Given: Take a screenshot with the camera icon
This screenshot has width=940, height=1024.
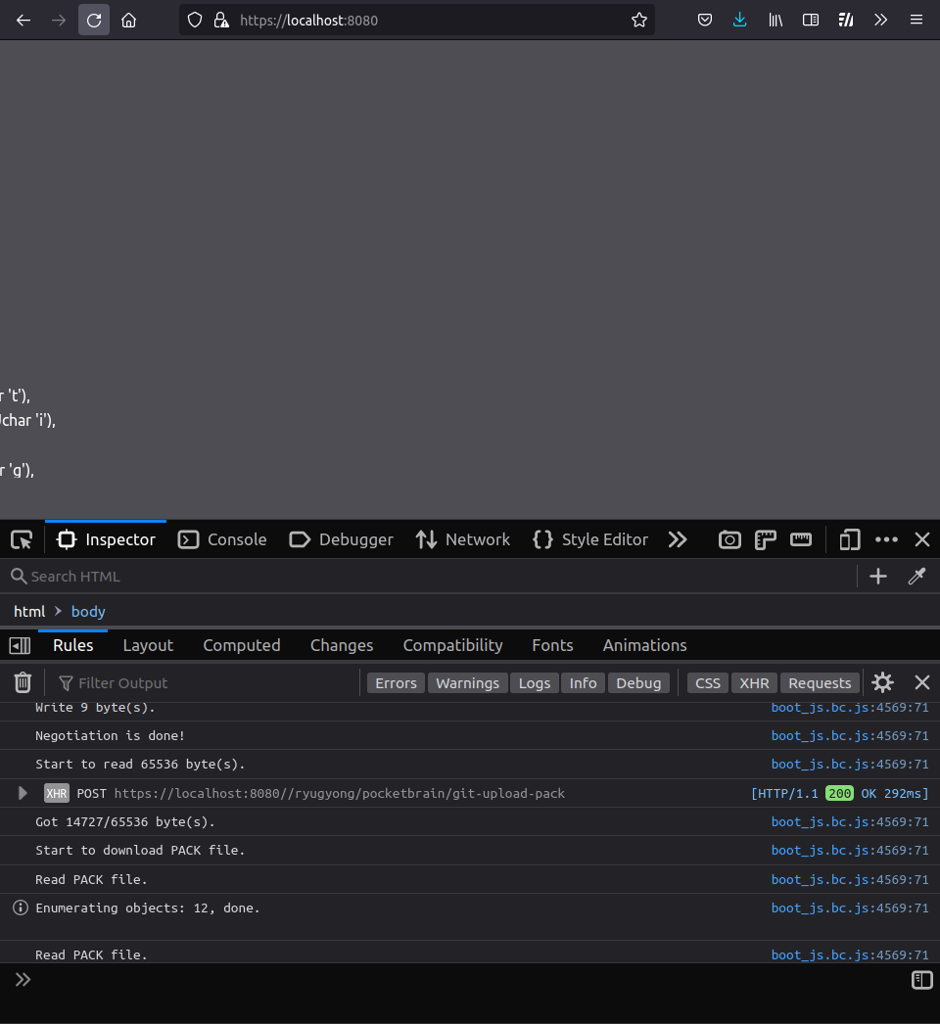Looking at the screenshot, I should click(x=729, y=539).
